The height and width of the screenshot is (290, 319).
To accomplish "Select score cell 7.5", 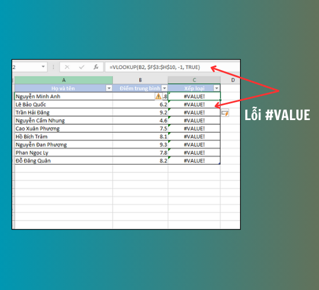I will click(x=140, y=128).
